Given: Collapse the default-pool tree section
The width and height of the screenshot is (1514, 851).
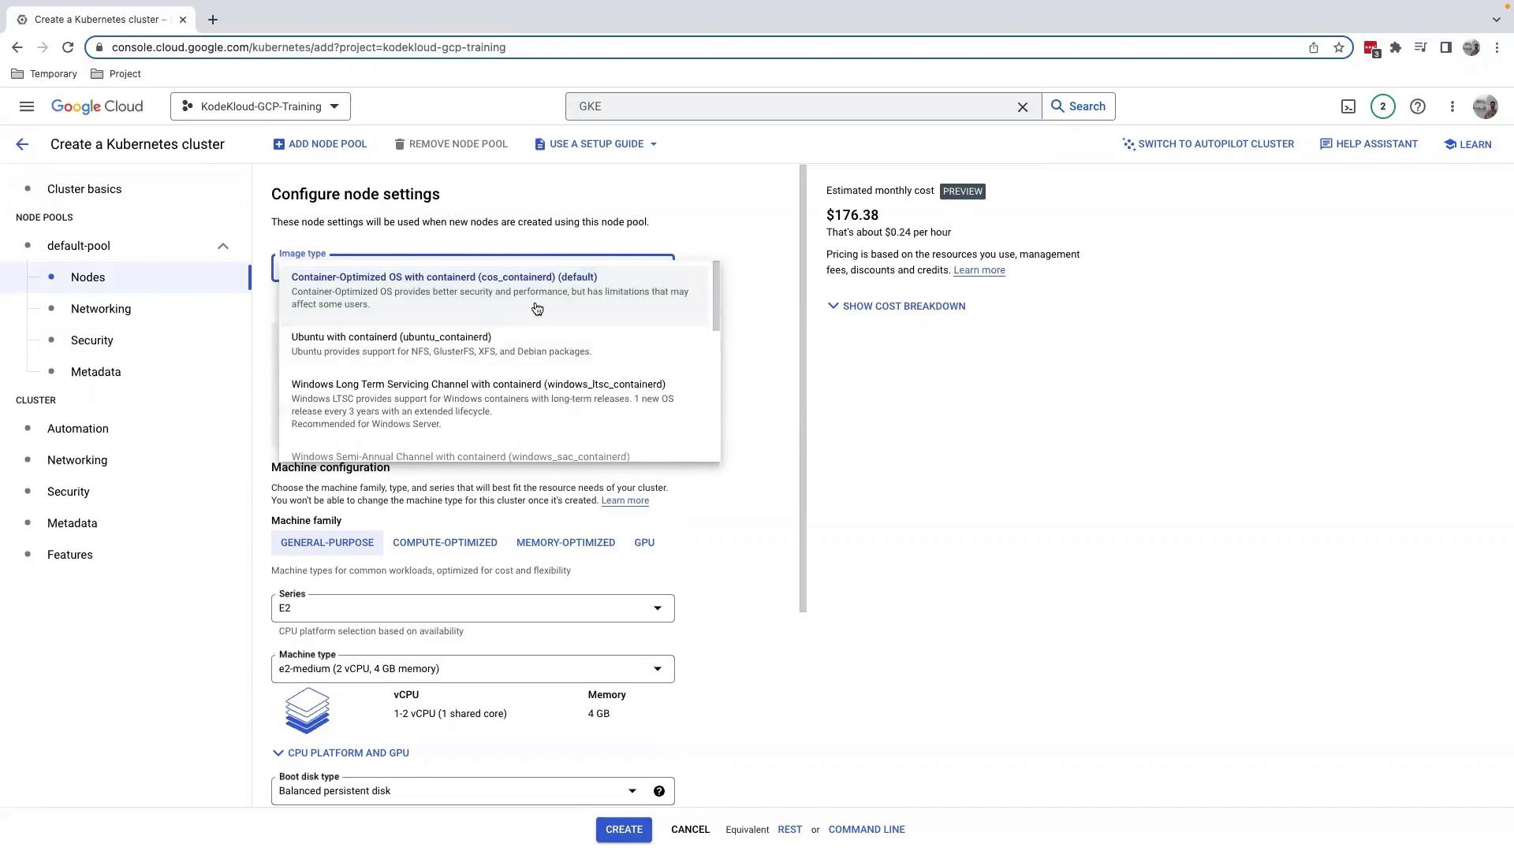Looking at the screenshot, I should tap(223, 246).
